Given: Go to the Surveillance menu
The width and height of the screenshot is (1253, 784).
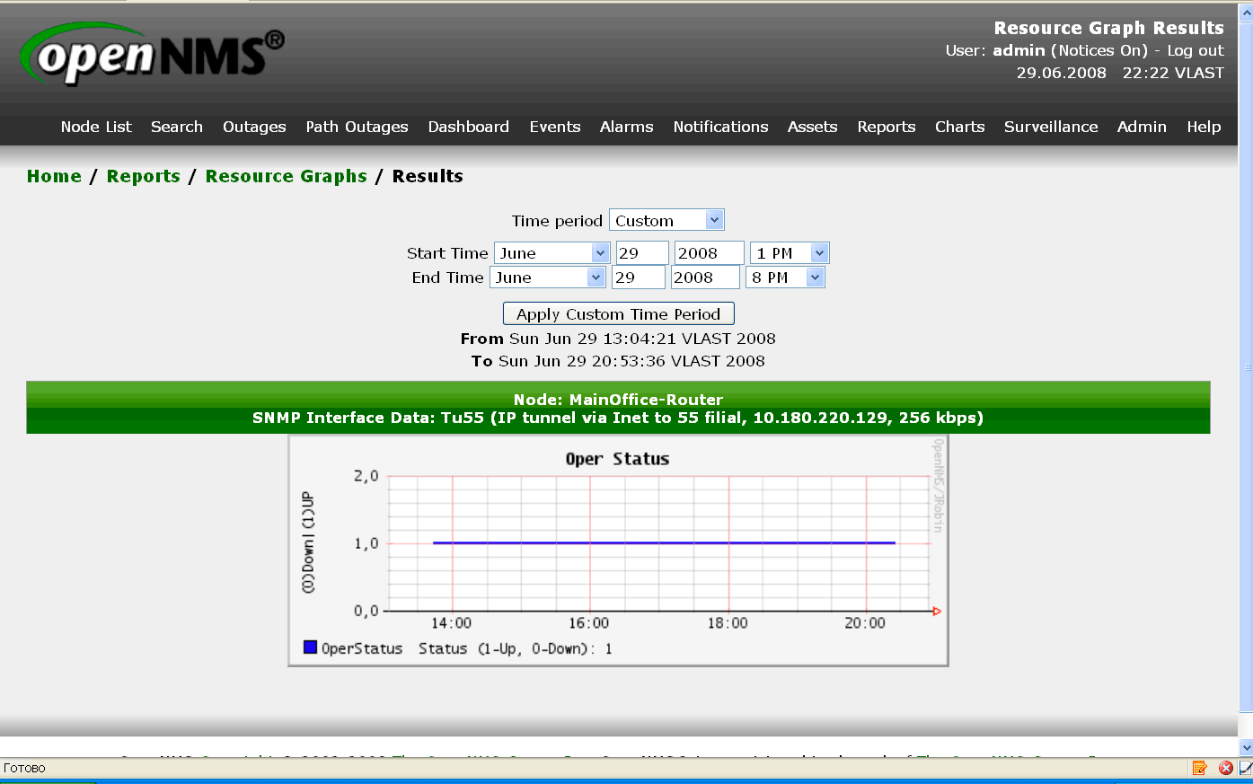Looking at the screenshot, I should coord(1050,127).
